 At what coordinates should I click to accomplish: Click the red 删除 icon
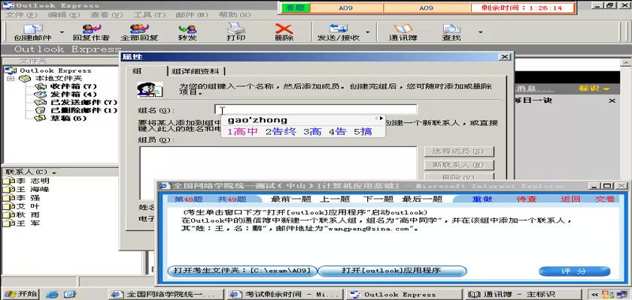pos(284,29)
